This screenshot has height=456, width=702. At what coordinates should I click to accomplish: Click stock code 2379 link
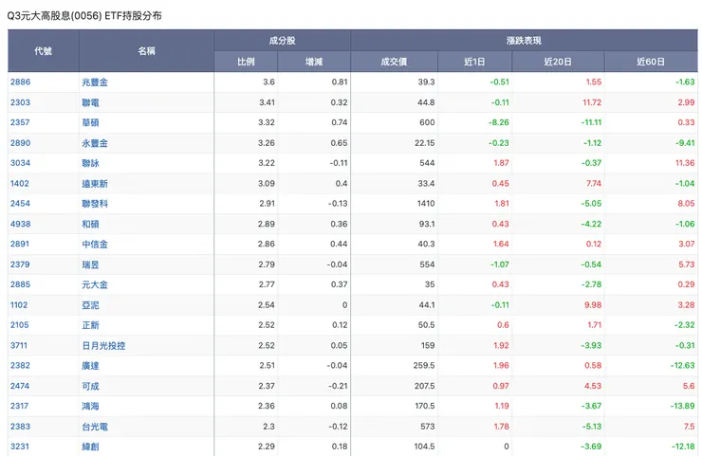click(21, 264)
